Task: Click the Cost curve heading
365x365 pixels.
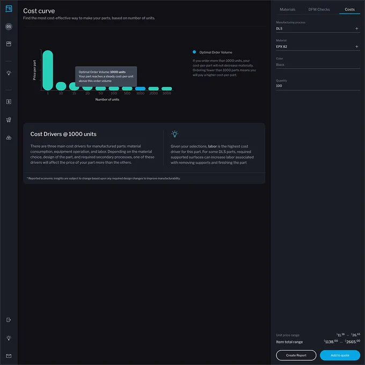Action: 39,11
